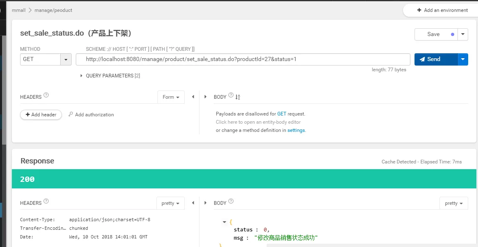Click the Send button
The image size is (478, 247).
pos(436,59)
